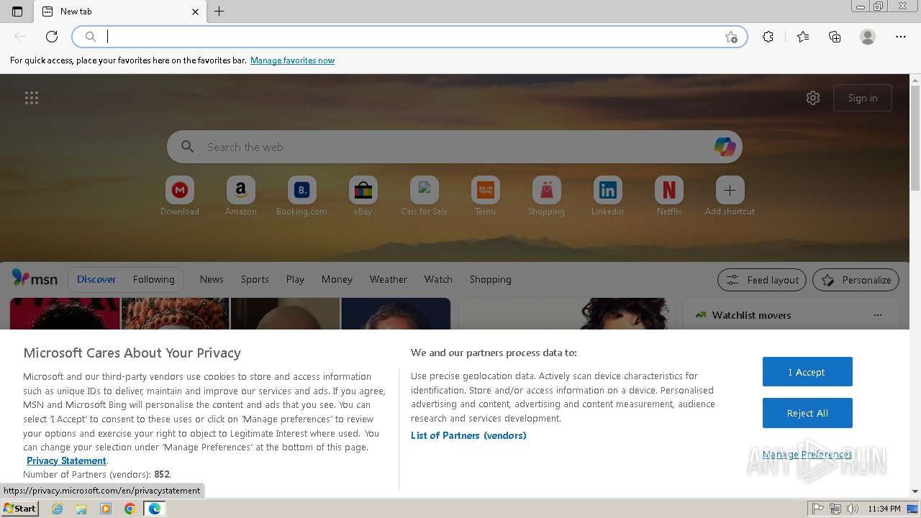Click the I Accept button
Viewport: 921px width, 518px height.
tap(807, 372)
